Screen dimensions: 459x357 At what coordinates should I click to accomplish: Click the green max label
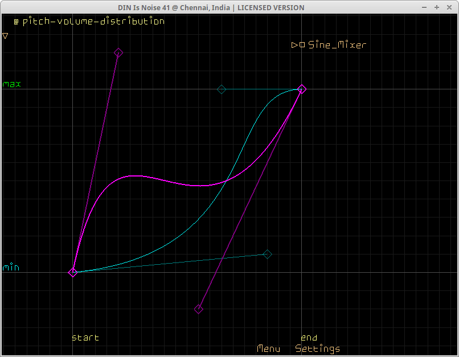pos(12,84)
